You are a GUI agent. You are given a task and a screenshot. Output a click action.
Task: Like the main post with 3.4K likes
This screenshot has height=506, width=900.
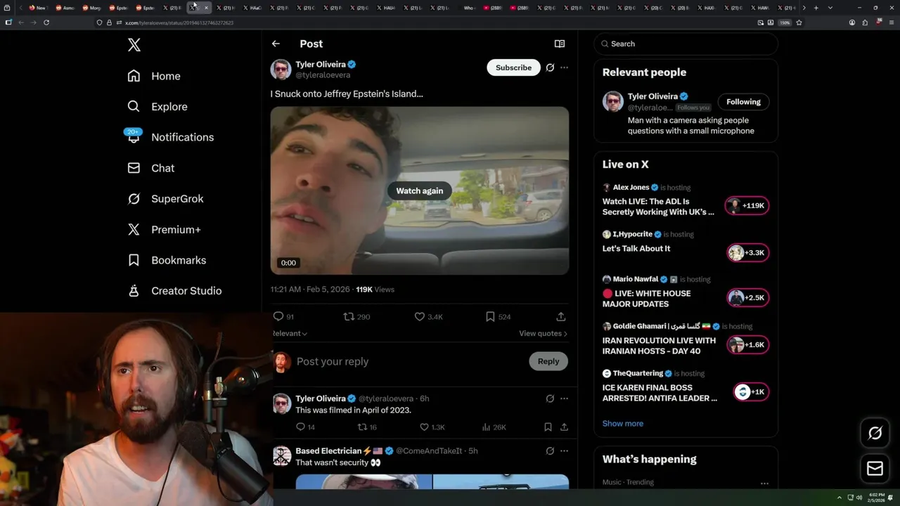pos(420,317)
